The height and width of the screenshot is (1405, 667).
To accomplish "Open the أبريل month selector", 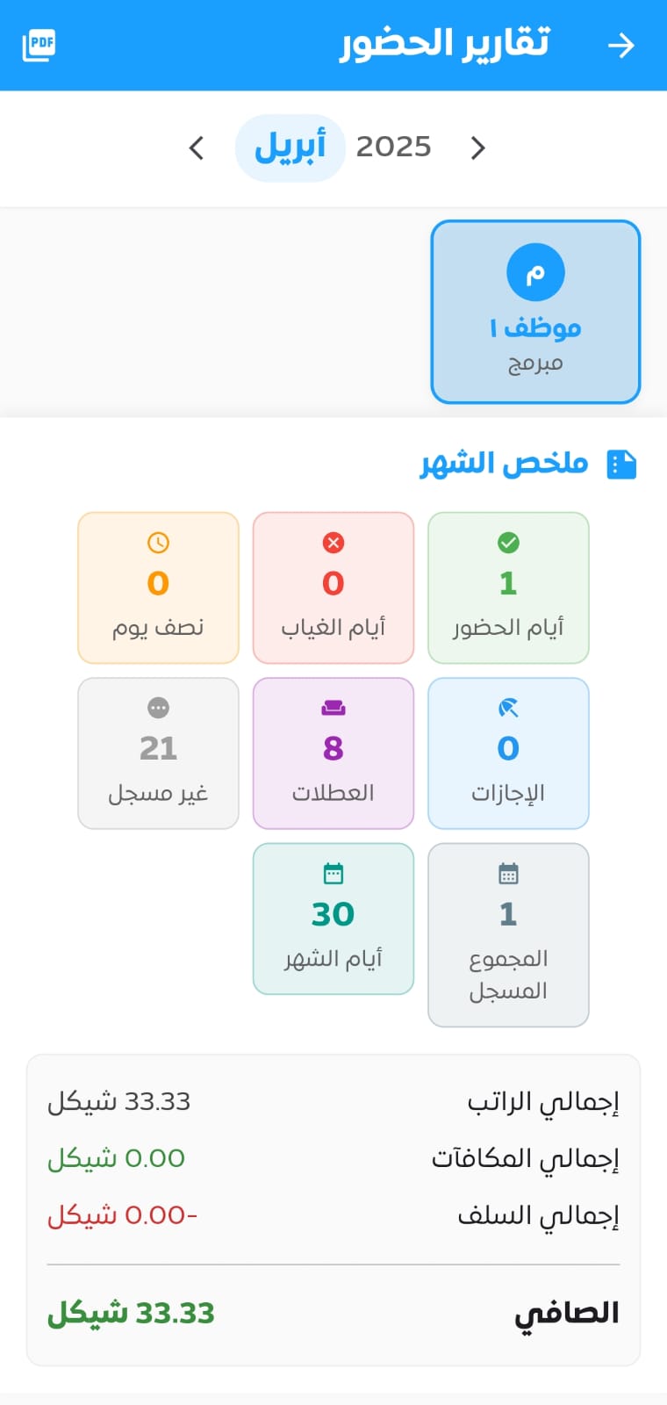I will click(290, 148).
